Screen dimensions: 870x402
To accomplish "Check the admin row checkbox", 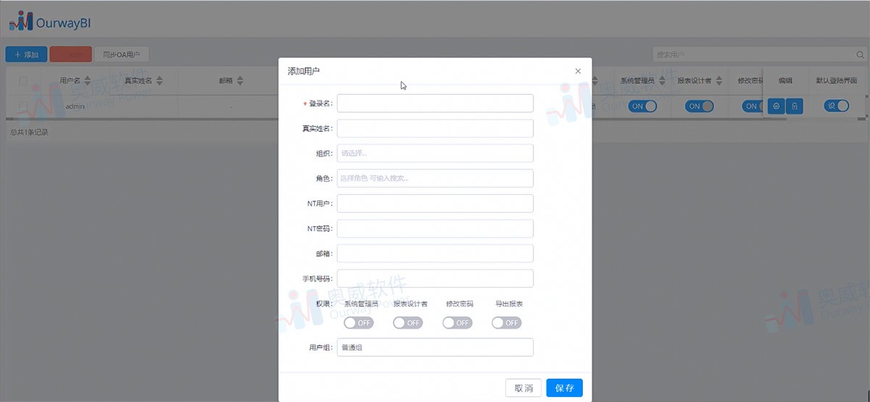I will tap(22, 106).
